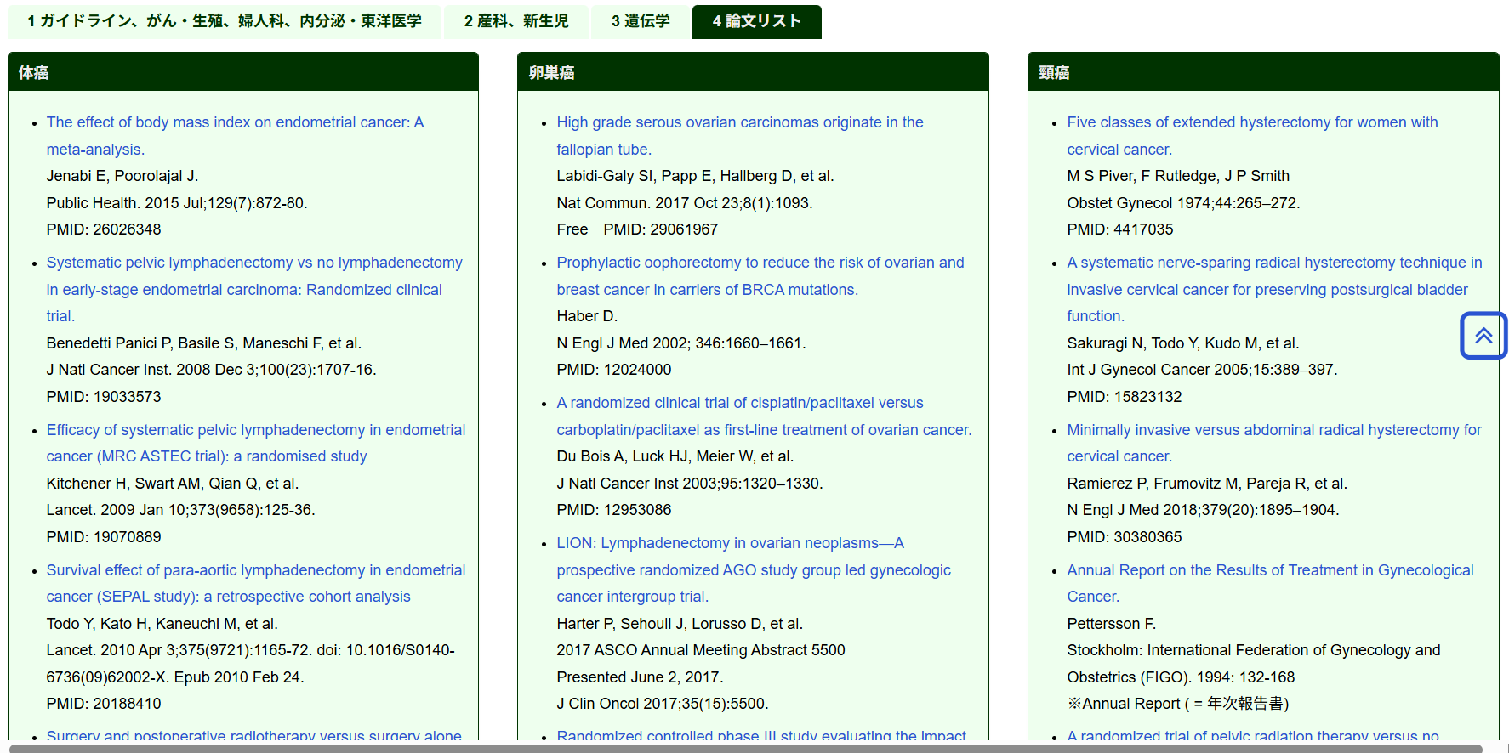Click the 卵巣癌 panel header
The width and height of the screenshot is (1509, 753).
752,73
